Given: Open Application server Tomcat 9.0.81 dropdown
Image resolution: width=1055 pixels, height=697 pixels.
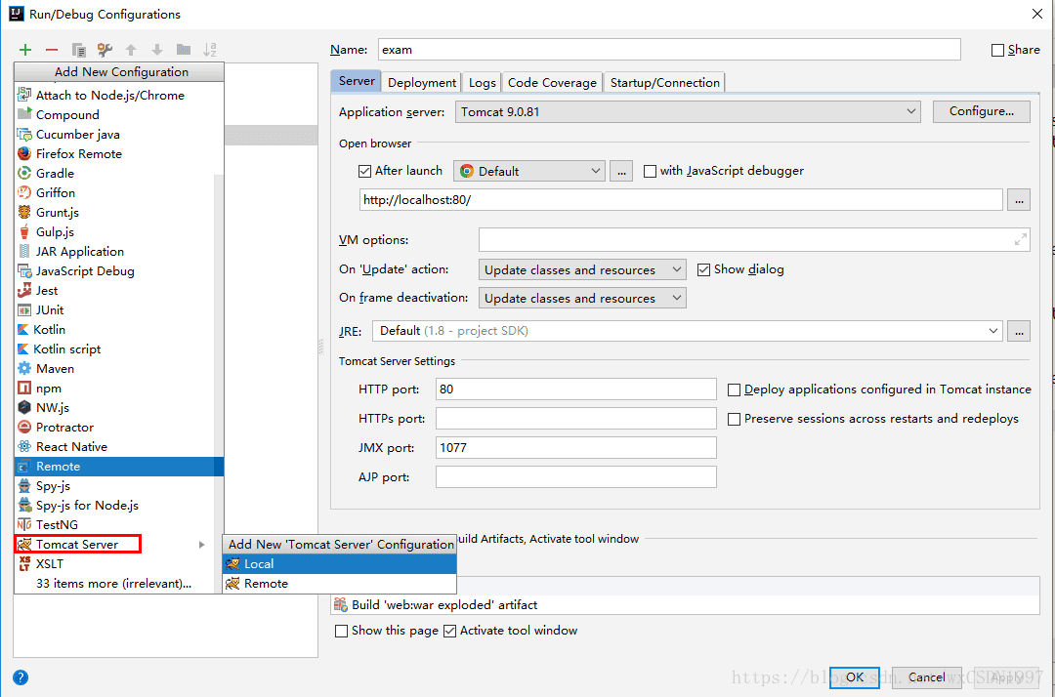Looking at the screenshot, I should click(x=689, y=112).
